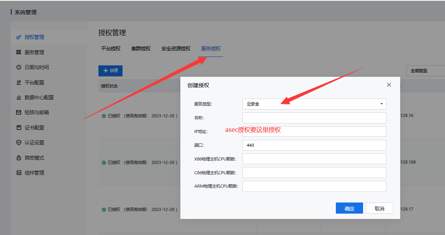Click the grid icon beside 服务管理
Screen dimensions: 445x235
[18, 52]
